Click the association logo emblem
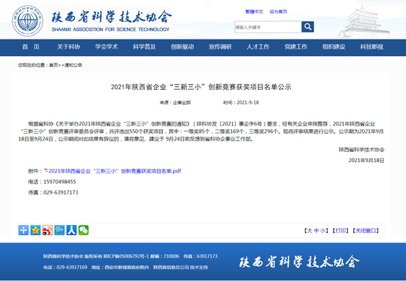406x281 pixels. [28, 19]
